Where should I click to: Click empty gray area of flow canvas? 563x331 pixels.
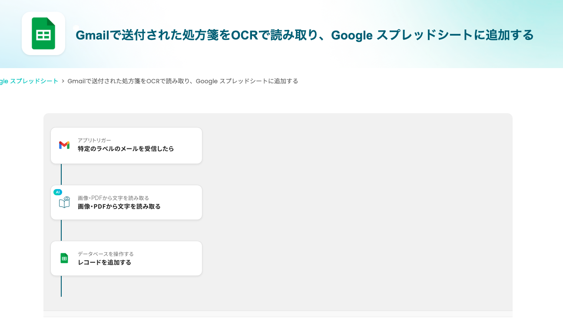tap(356, 208)
